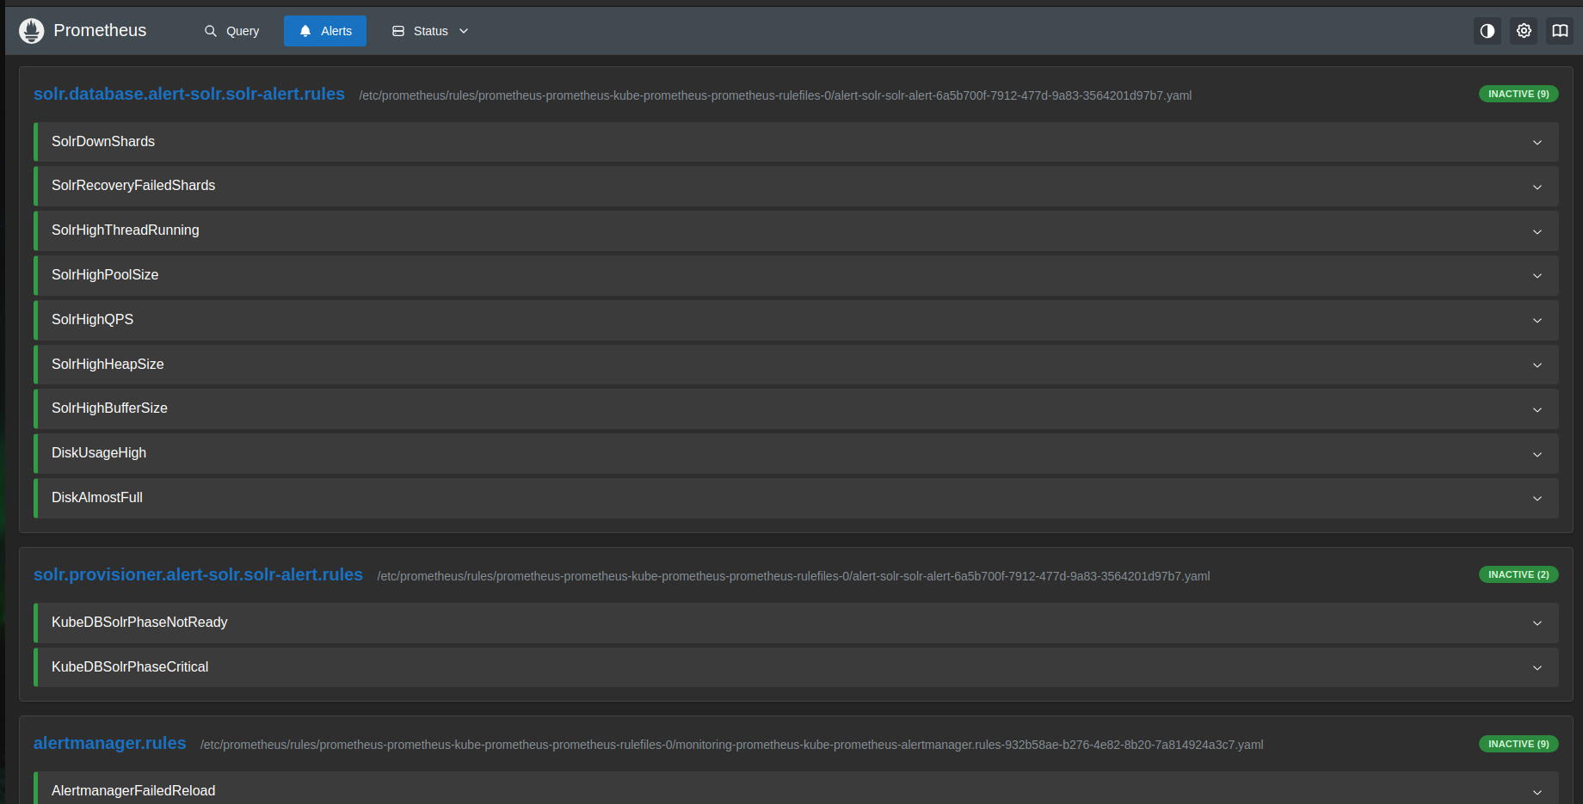Toggle the dark/light theme icon
Image resolution: width=1583 pixels, height=804 pixels.
point(1488,31)
